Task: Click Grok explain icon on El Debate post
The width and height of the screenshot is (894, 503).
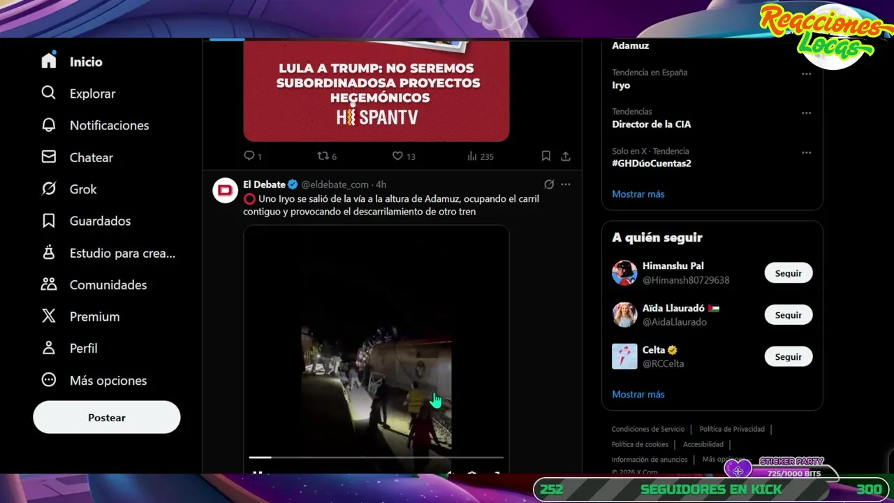Action: pyautogui.click(x=549, y=184)
